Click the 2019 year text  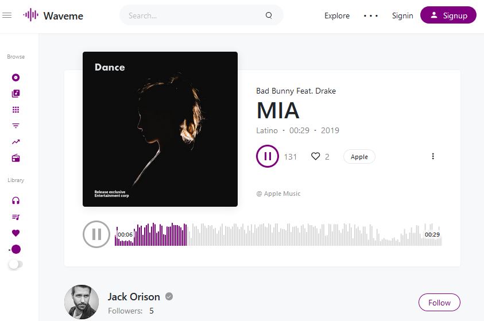click(x=330, y=130)
